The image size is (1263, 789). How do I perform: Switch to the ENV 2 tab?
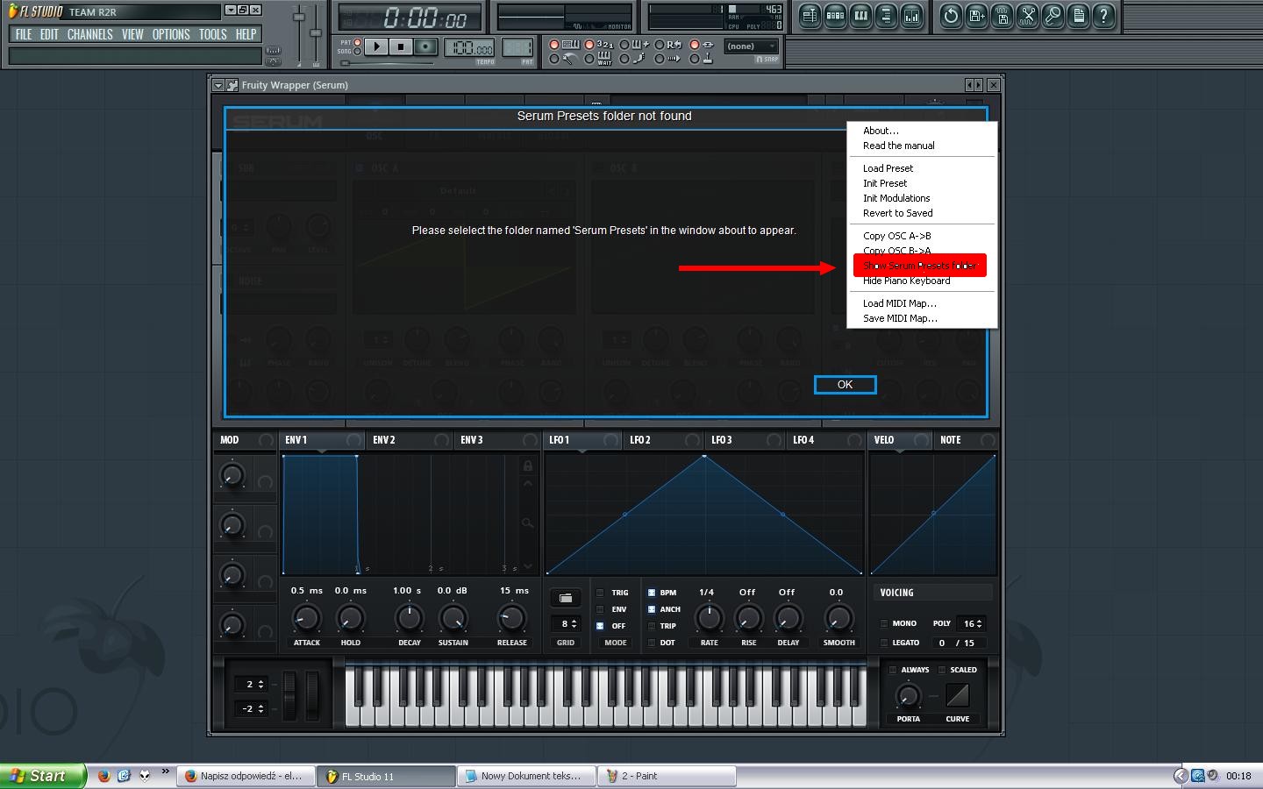pyautogui.click(x=409, y=440)
